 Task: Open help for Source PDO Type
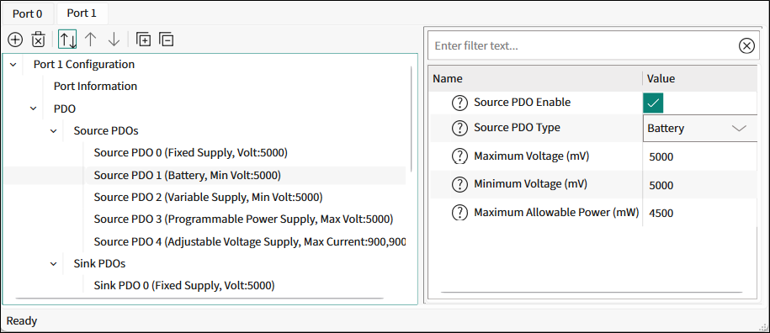pyautogui.click(x=459, y=128)
